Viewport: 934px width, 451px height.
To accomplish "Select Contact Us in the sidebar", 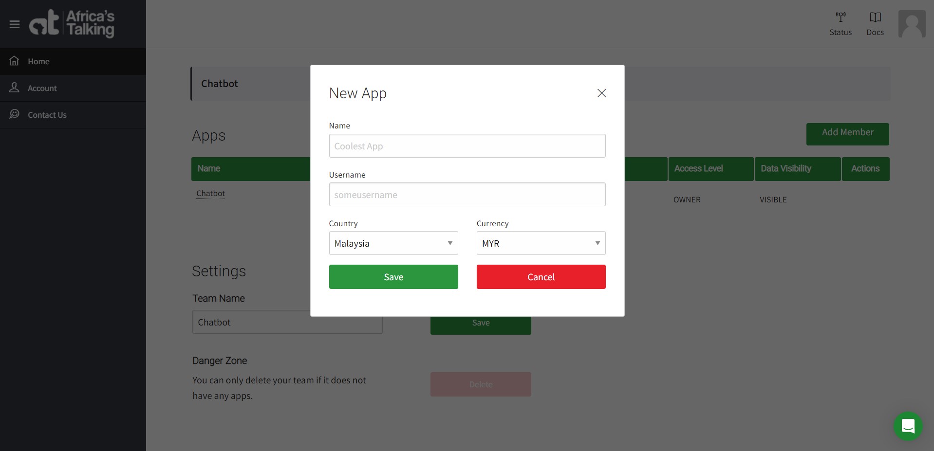I will pos(47,115).
